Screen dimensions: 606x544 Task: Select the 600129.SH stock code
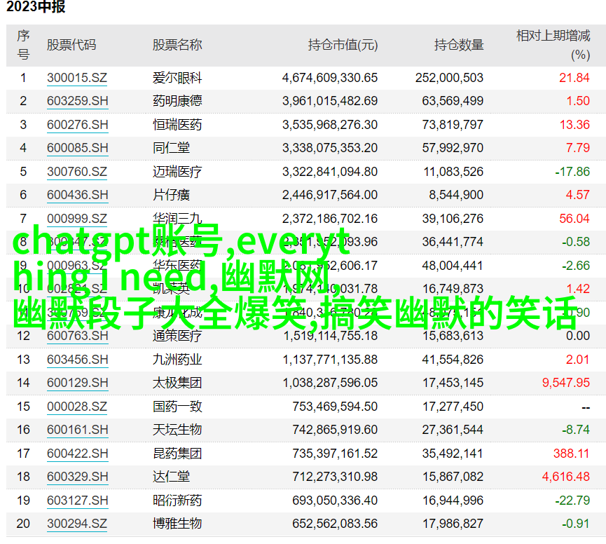point(78,383)
